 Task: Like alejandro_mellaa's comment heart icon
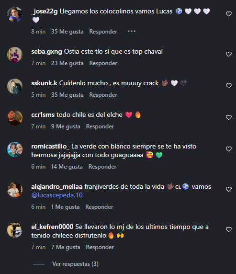[229, 189]
